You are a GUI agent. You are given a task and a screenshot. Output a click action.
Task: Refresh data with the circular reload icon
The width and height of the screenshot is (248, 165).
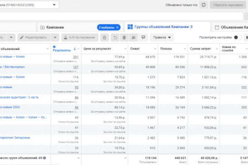click(204, 5)
